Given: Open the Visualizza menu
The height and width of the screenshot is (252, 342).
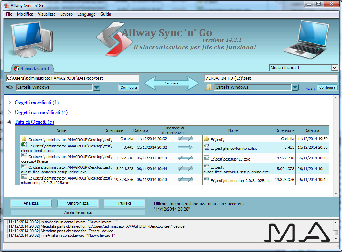Looking at the screenshot, I should coord(46,14).
